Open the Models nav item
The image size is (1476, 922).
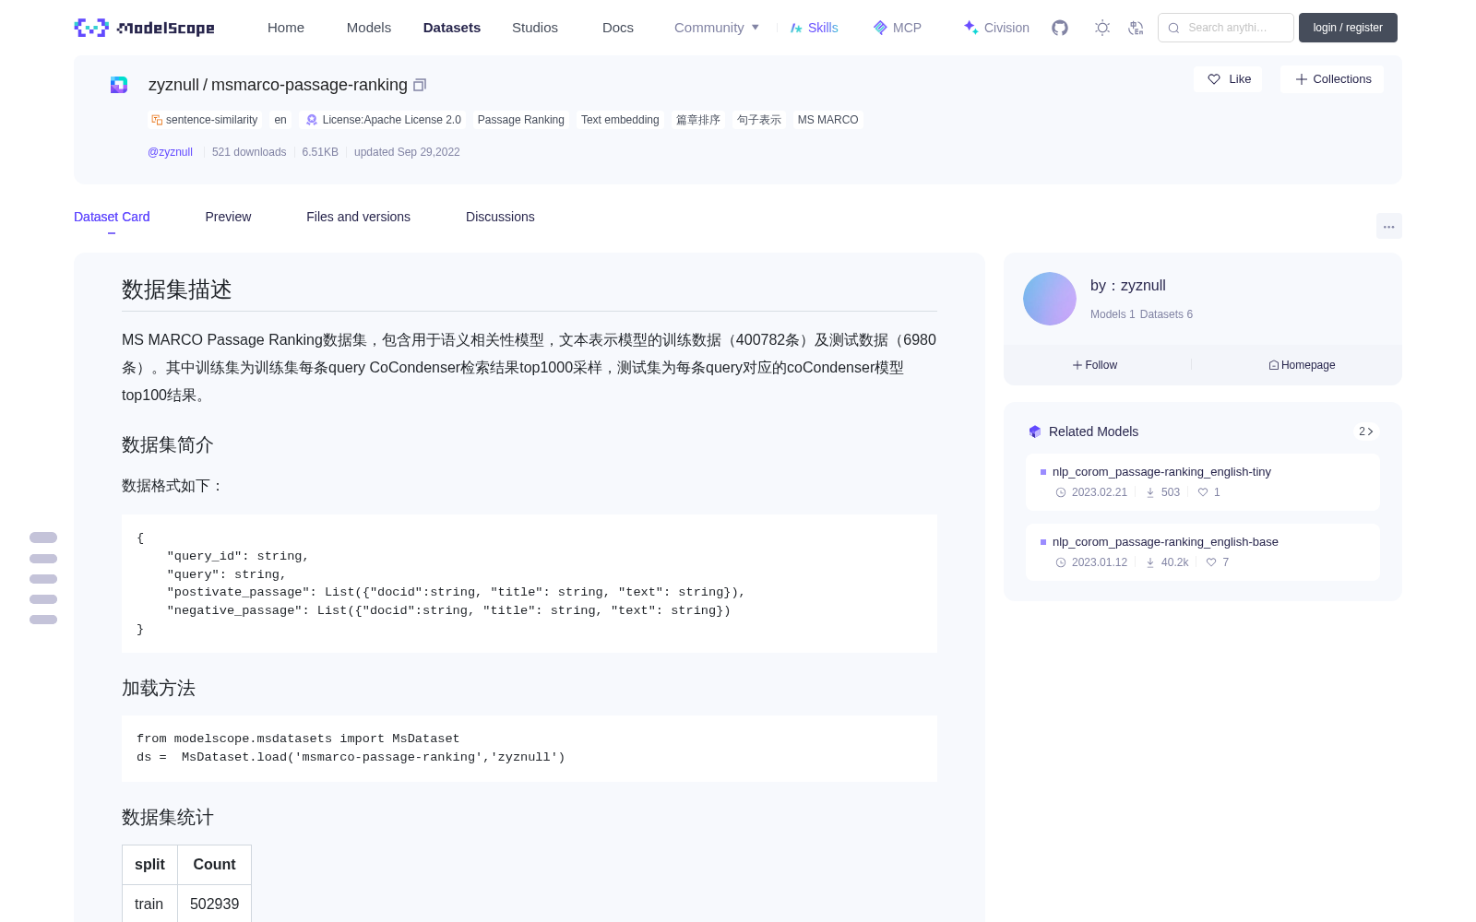369,28
